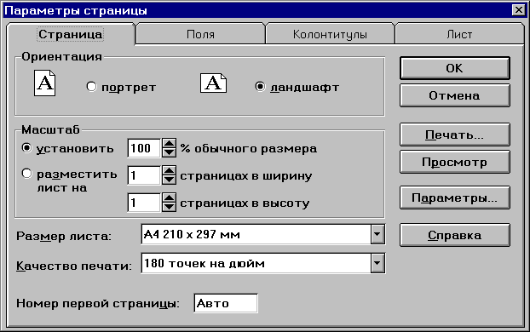Click the pages in height input field

point(144,203)
